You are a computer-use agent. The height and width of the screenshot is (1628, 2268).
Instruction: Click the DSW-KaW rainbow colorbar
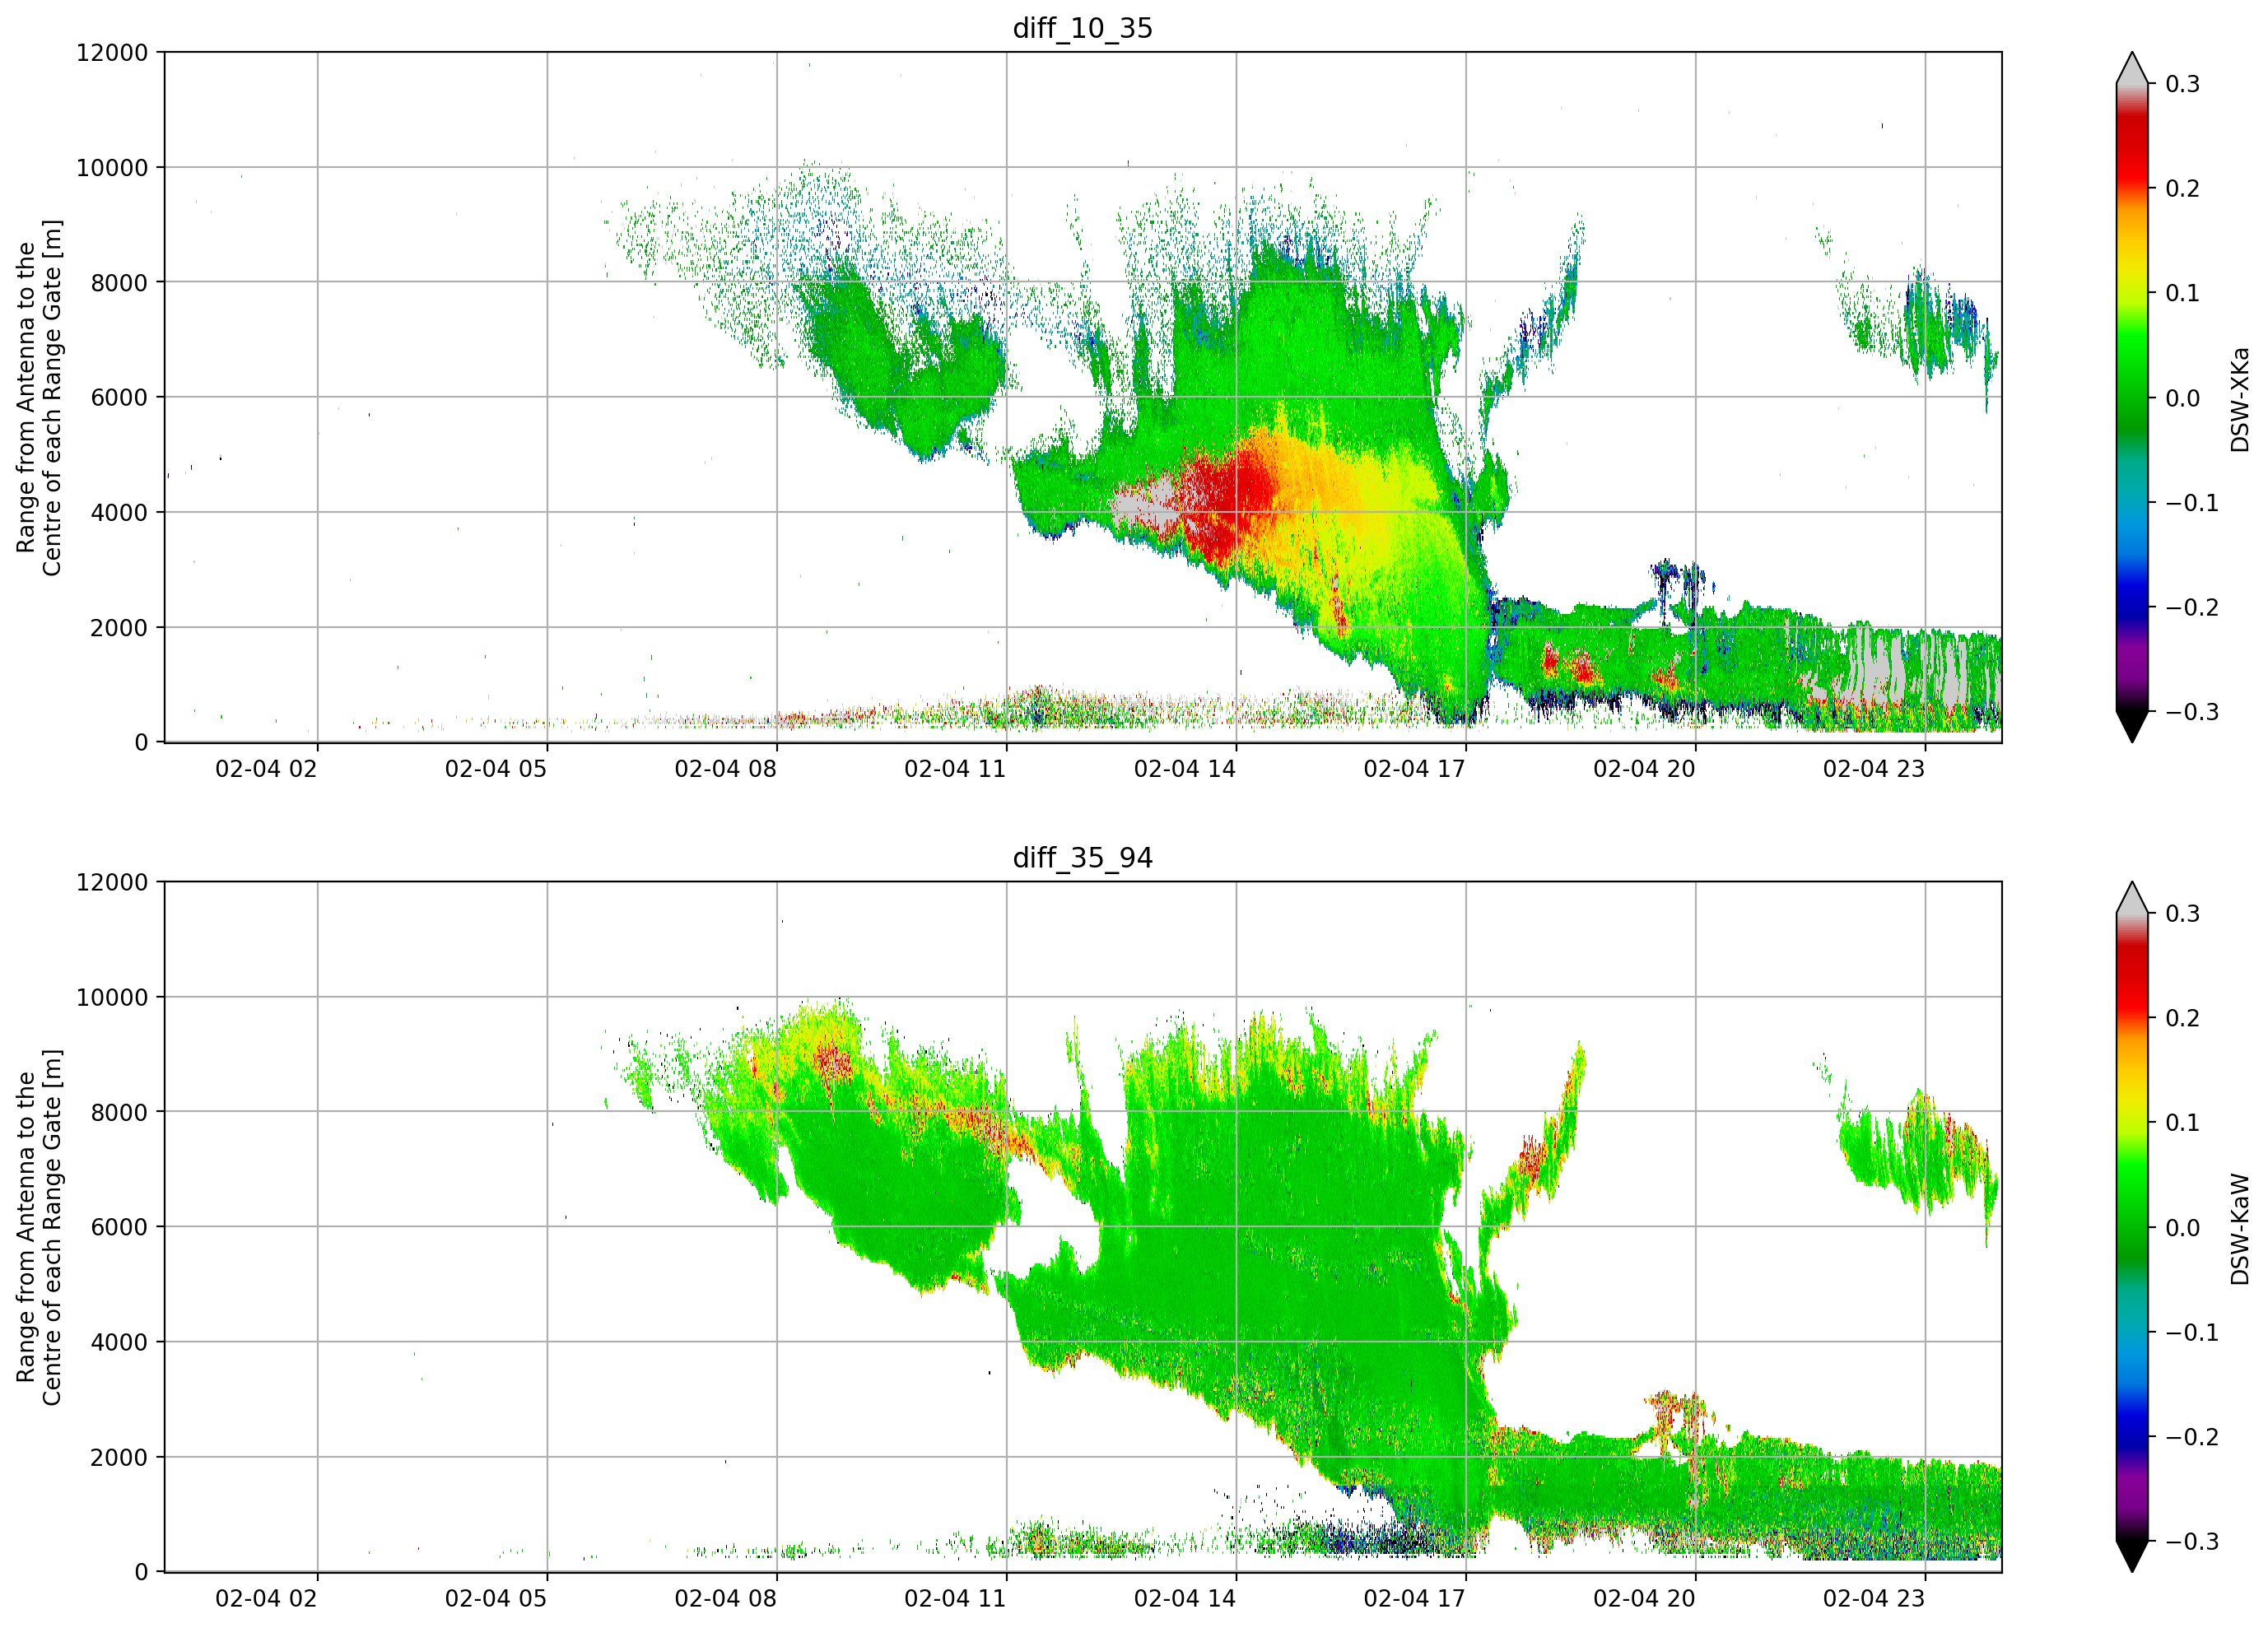pos(2132,1227)
